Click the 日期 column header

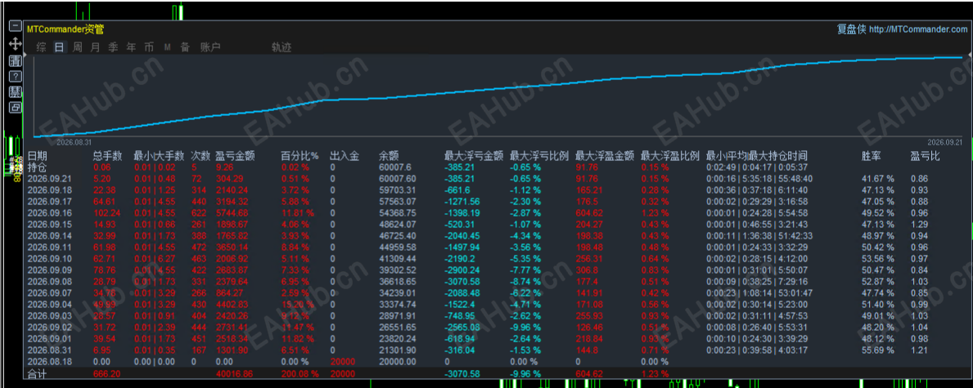37,155
